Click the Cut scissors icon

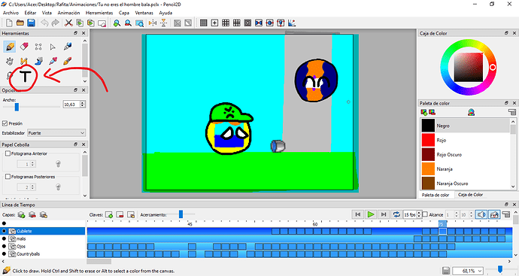(x=68, y=23)
